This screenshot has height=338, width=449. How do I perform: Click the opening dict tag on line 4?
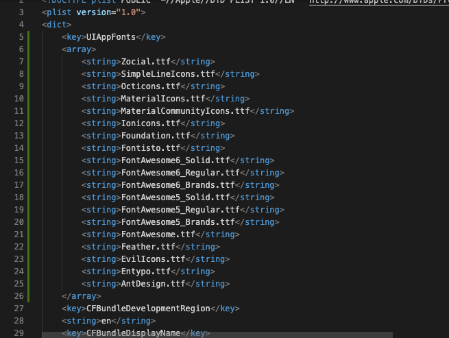point(56,25)
